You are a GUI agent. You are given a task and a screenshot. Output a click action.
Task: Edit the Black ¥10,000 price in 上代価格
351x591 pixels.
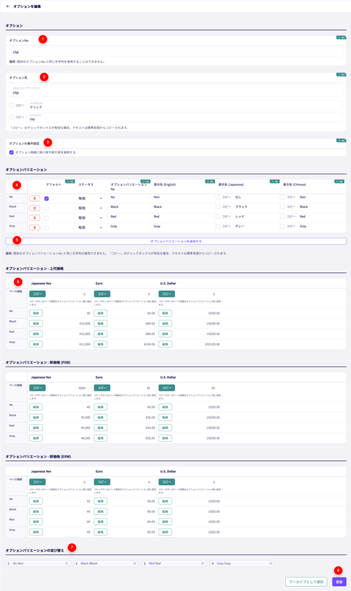(36, 323)
